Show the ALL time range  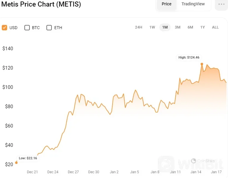click(x=215, y=27)
